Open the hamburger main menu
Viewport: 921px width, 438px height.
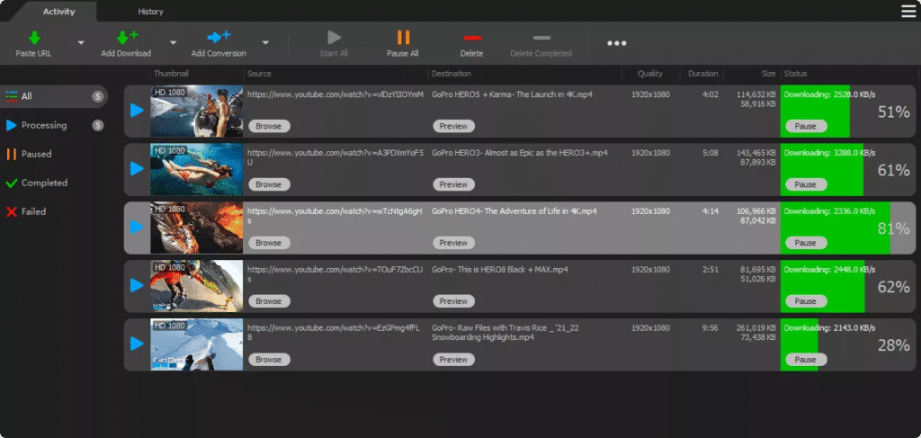[x=908, y=11]
